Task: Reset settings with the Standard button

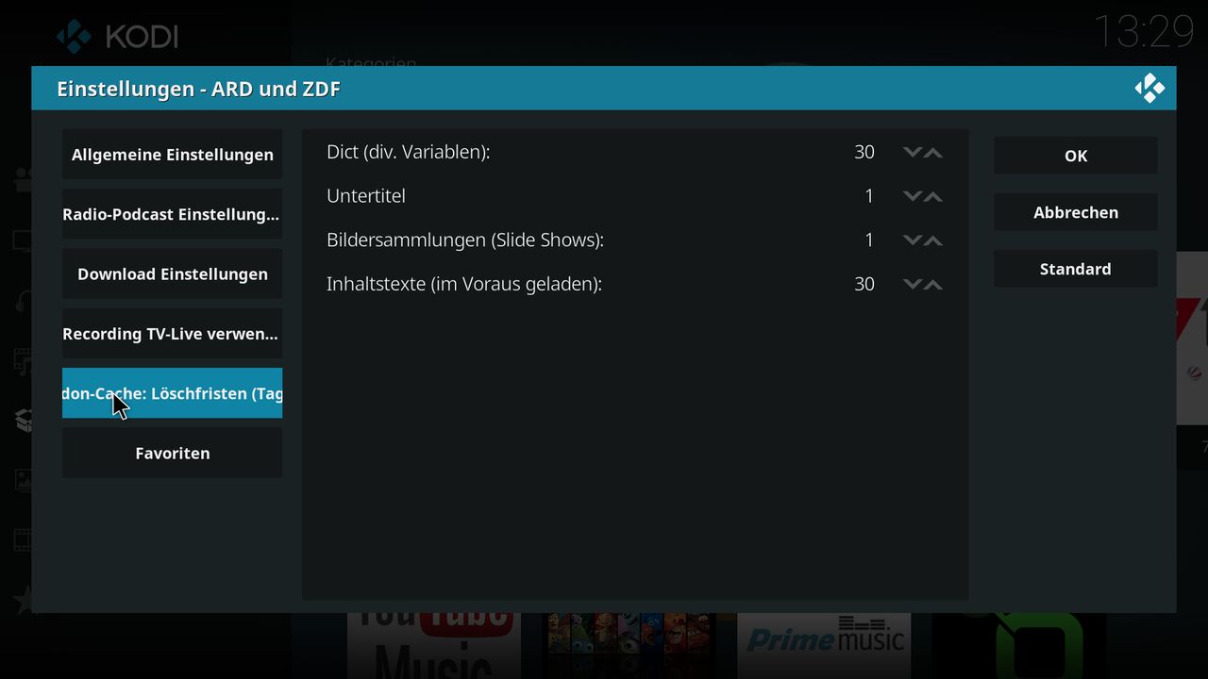Action: (1076, 269)
